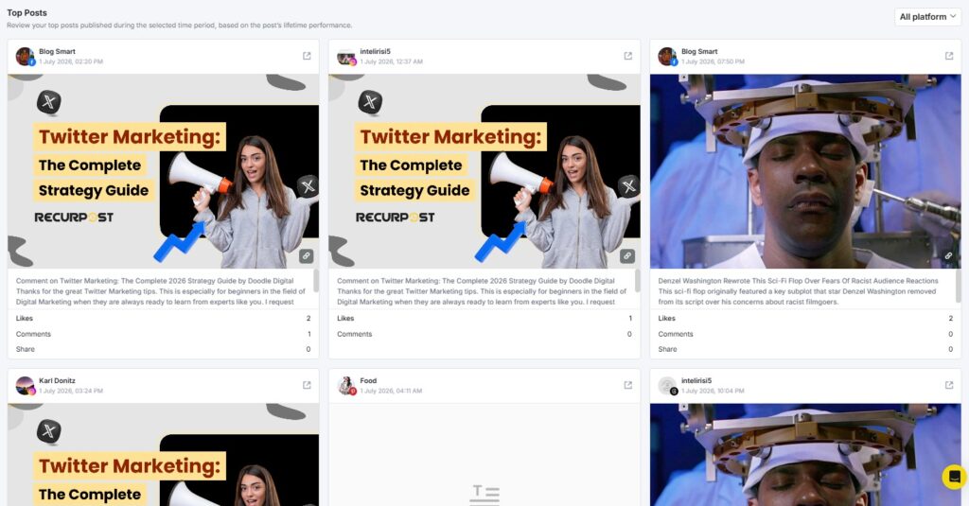969x506 pixels.
Task: Click the Food account name
Action: [x=368, y=380]
